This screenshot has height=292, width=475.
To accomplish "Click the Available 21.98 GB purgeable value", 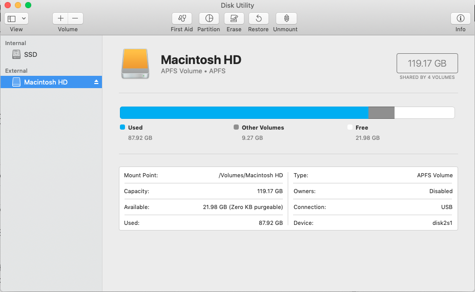I will click(243, 207).
